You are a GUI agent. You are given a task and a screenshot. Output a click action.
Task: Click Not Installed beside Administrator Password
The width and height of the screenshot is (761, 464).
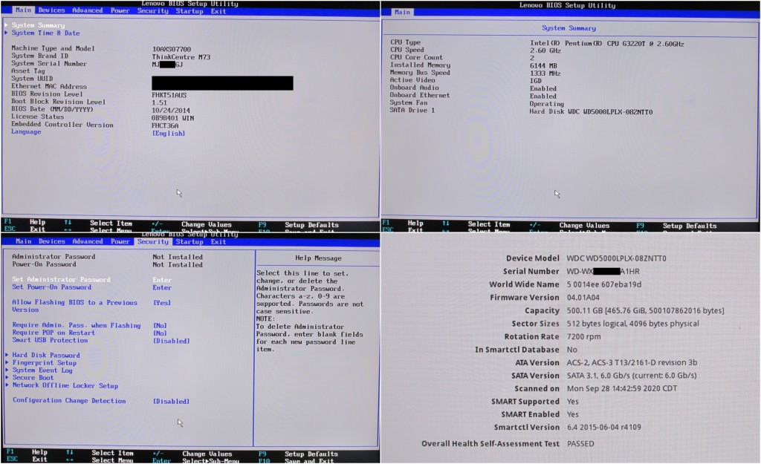pyautogui.click(x=178, y=257)
